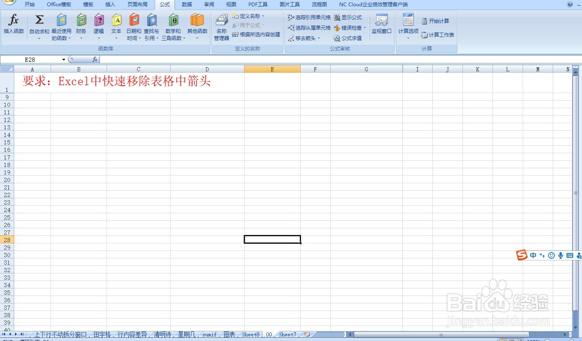Open the Recently Used functions (最近使用的函数) icon
Viewport: 582px width, 341px height.
click(x=61, y=20)
